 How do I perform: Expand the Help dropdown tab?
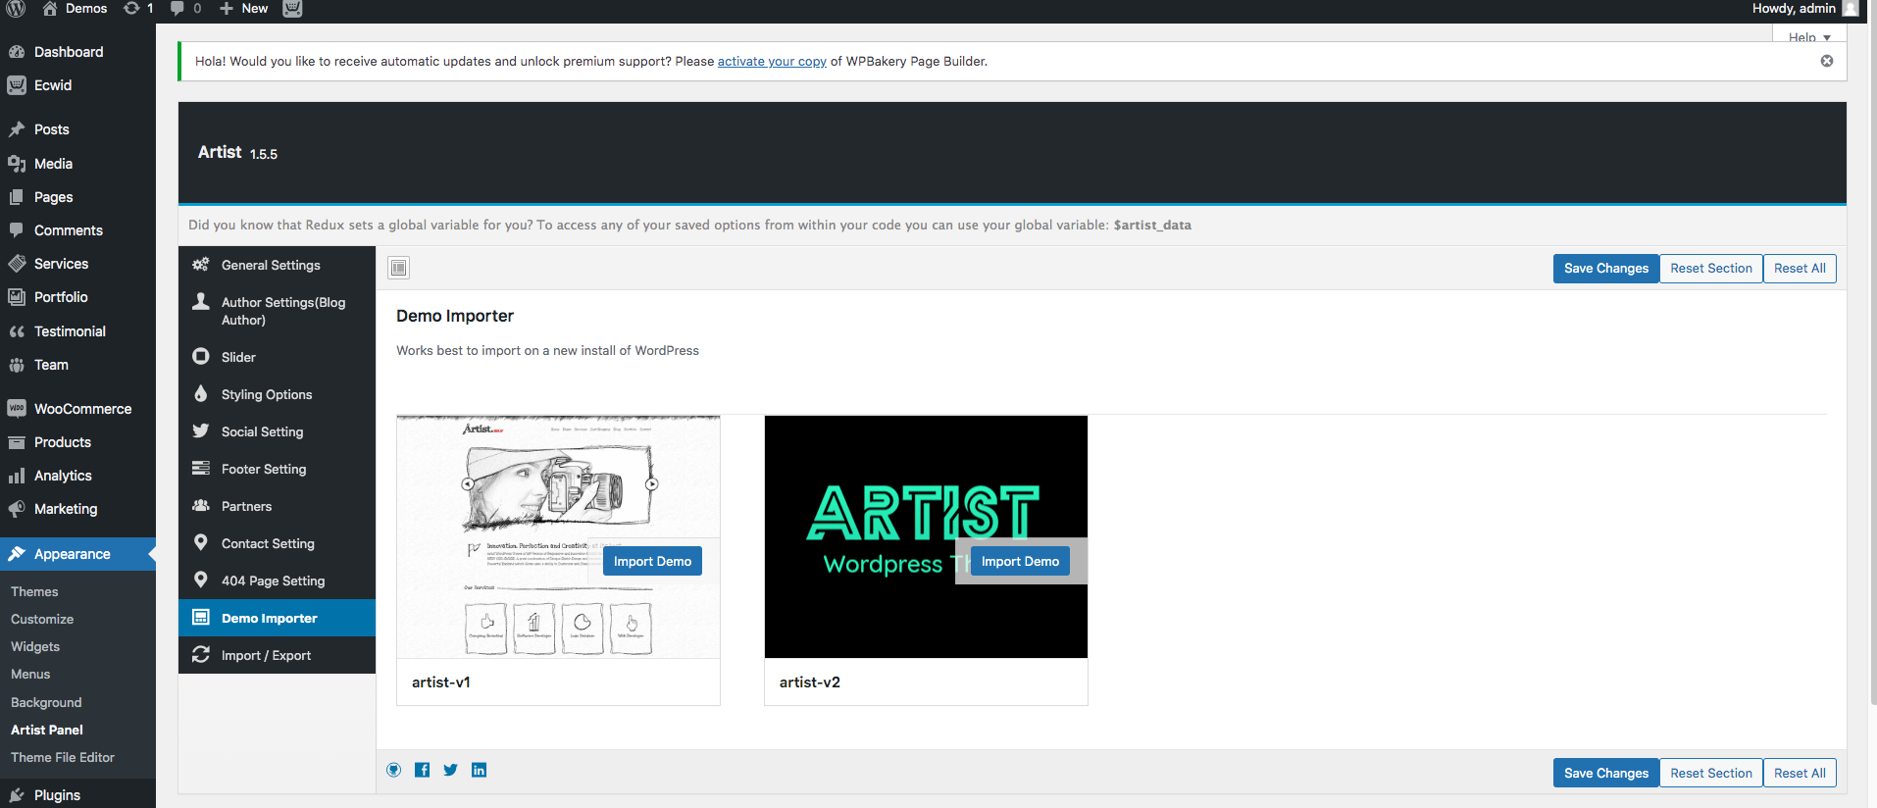click(x=1809, y=37)
